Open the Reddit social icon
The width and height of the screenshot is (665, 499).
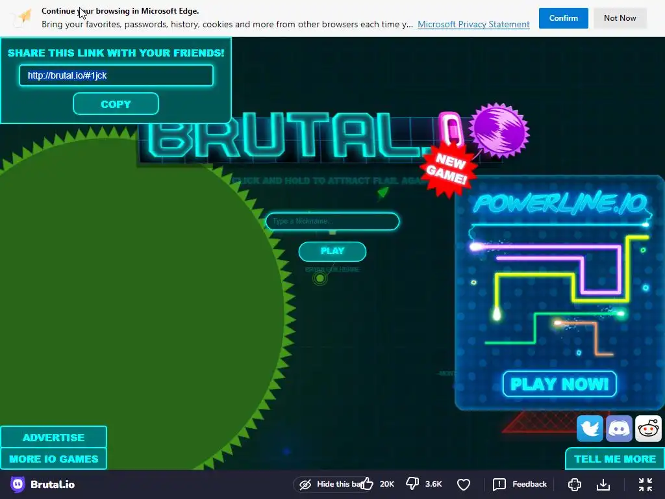[x=648, y=429]
